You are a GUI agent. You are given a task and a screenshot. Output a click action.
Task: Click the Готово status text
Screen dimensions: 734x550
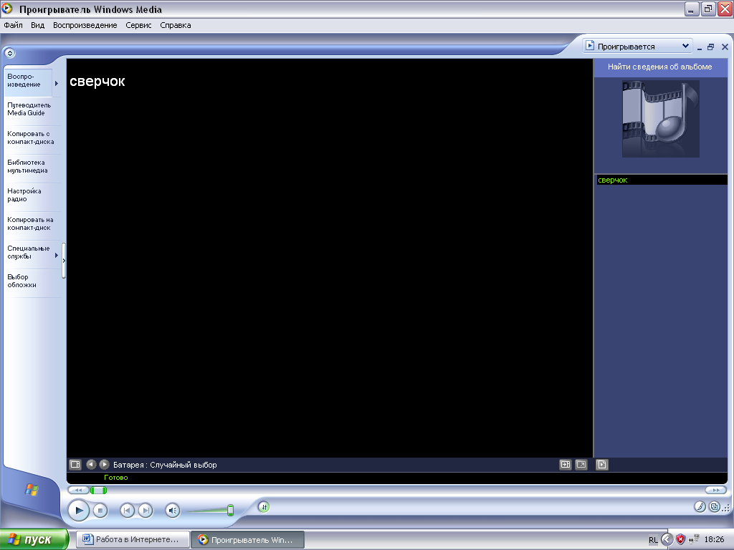[115, 478]
